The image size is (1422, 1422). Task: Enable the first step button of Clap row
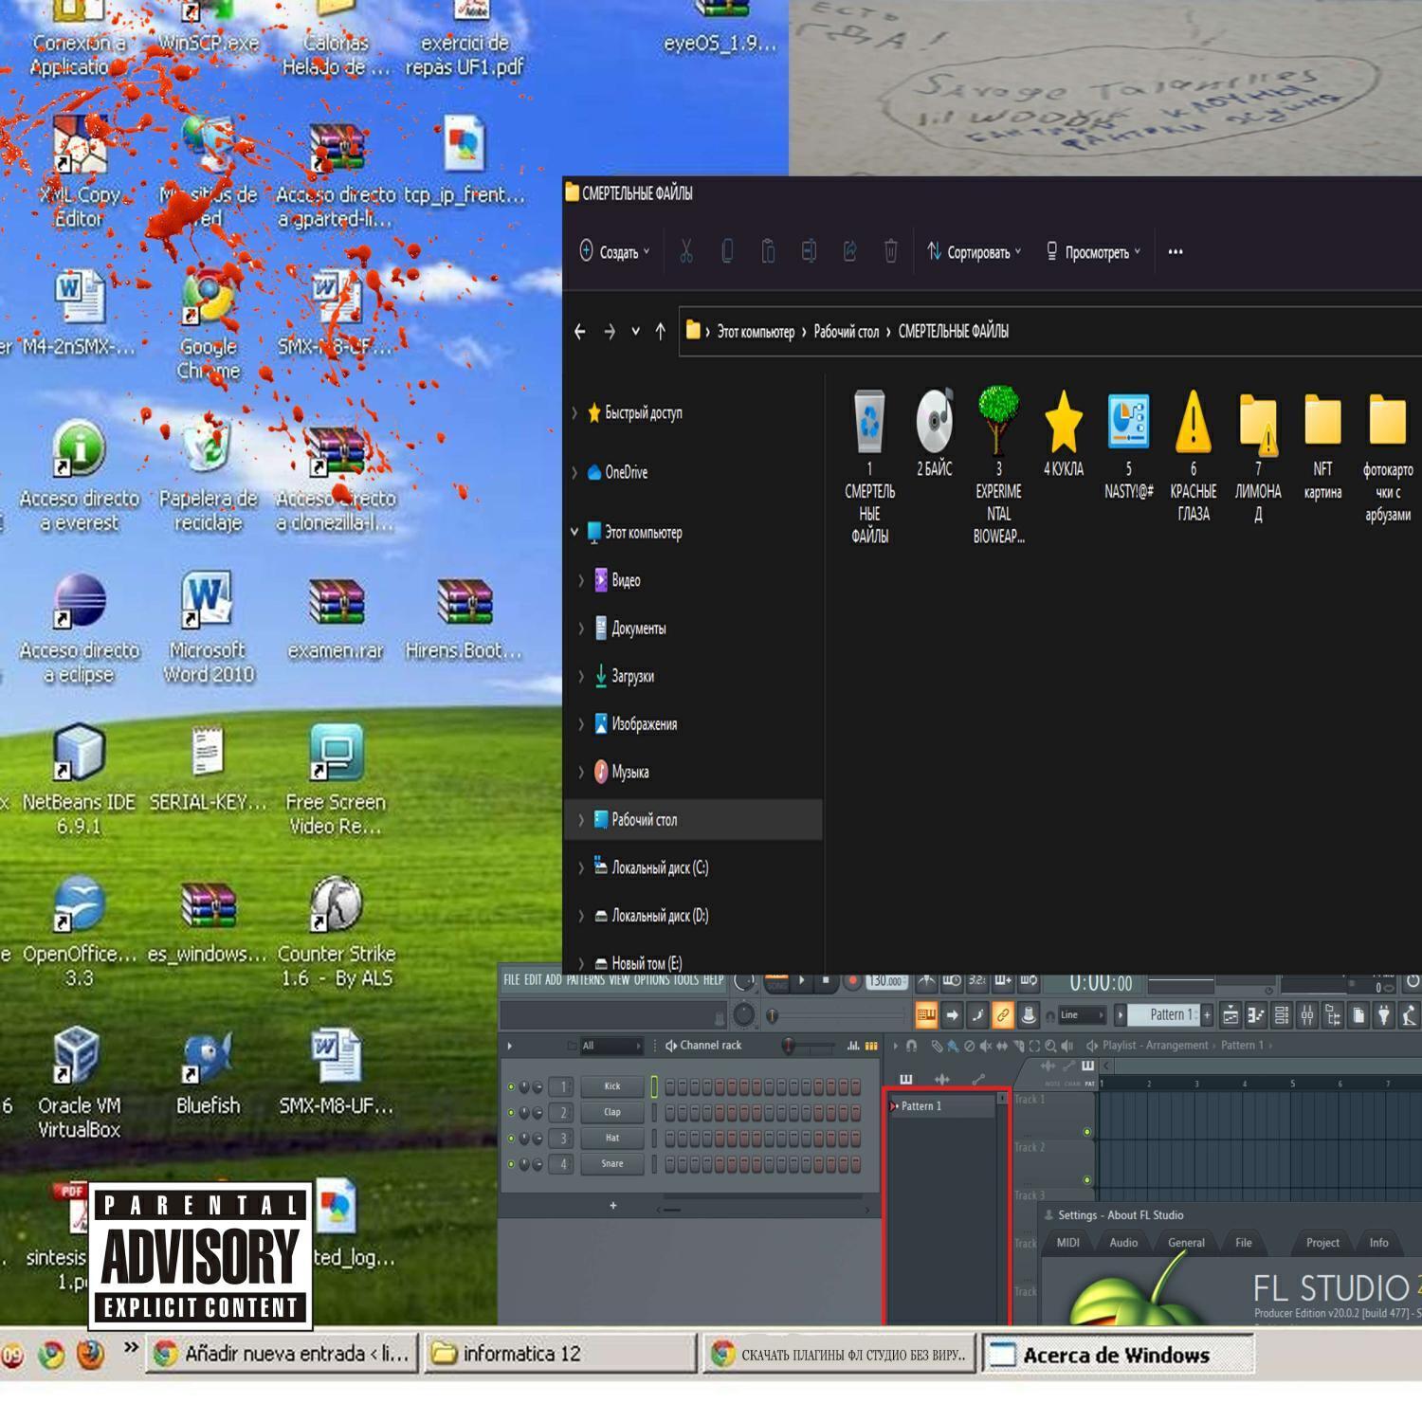click(670, 1113)
